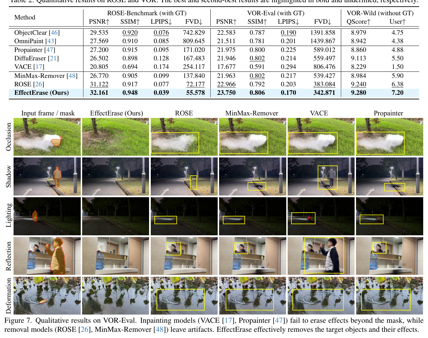
Task: Open citation 17 in Figure 7 caption
Action: pyautogui.click(x=228, y=321)
